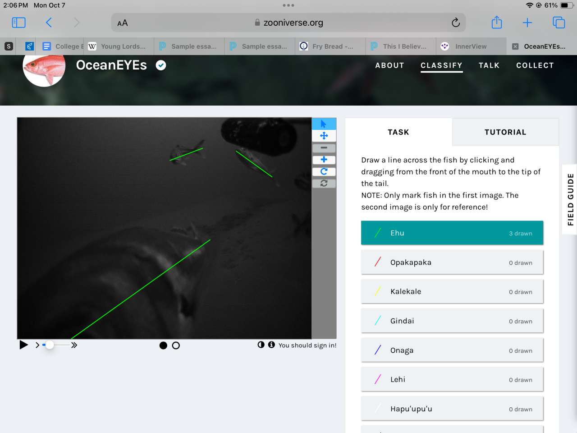The width and height of the screenshot is (577, 433).
Task: Open the CLASSIFY page
Action: click(x=441, y=65)
